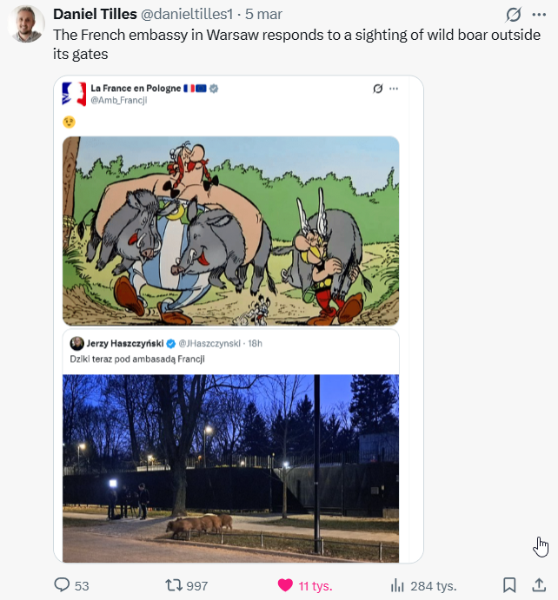Image resolution: width=558 pixels, height=600 pixels.
Task: Open Daniel Tilles profile avatar
Action: point(25,23)
